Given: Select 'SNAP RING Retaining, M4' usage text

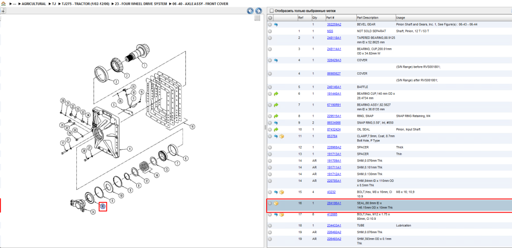Looking at the screenshot, I should pyautogui.click(x=413, y=116).
